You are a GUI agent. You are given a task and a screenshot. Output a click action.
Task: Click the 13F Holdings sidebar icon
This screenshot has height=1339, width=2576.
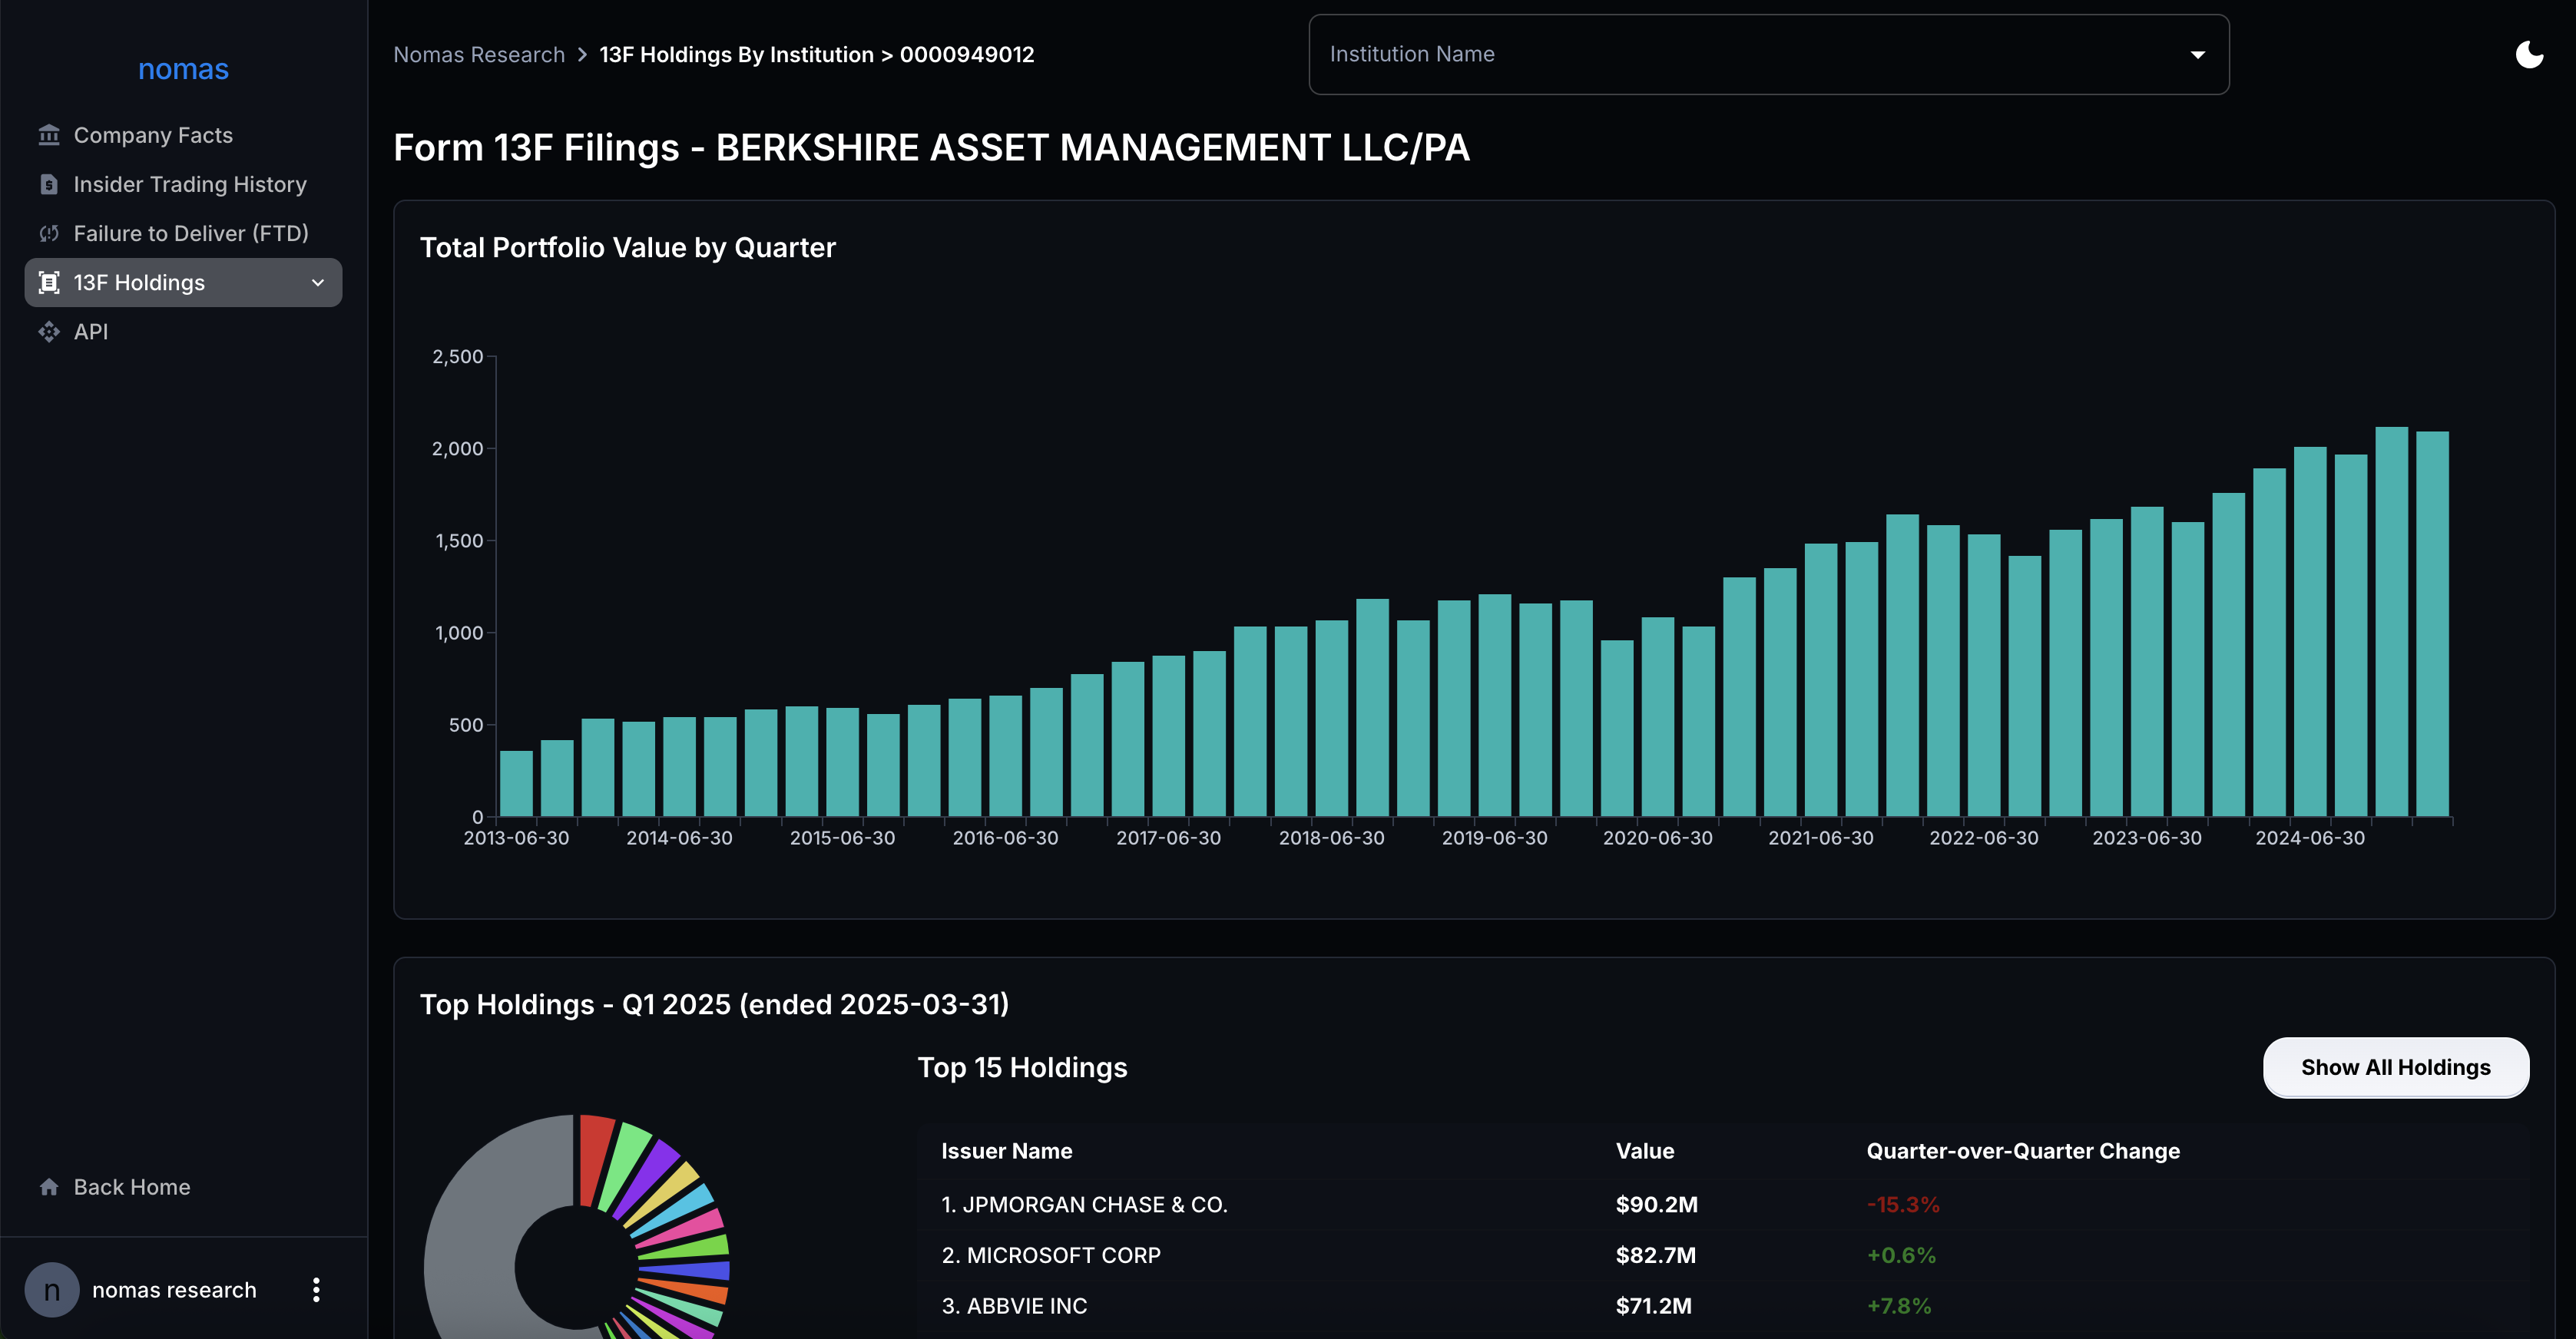[49, 283]
